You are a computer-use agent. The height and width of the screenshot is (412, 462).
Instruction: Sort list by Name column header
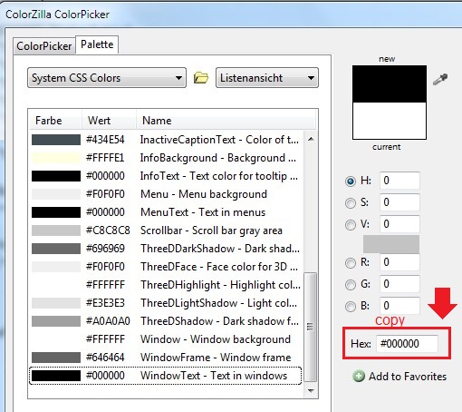226,121
